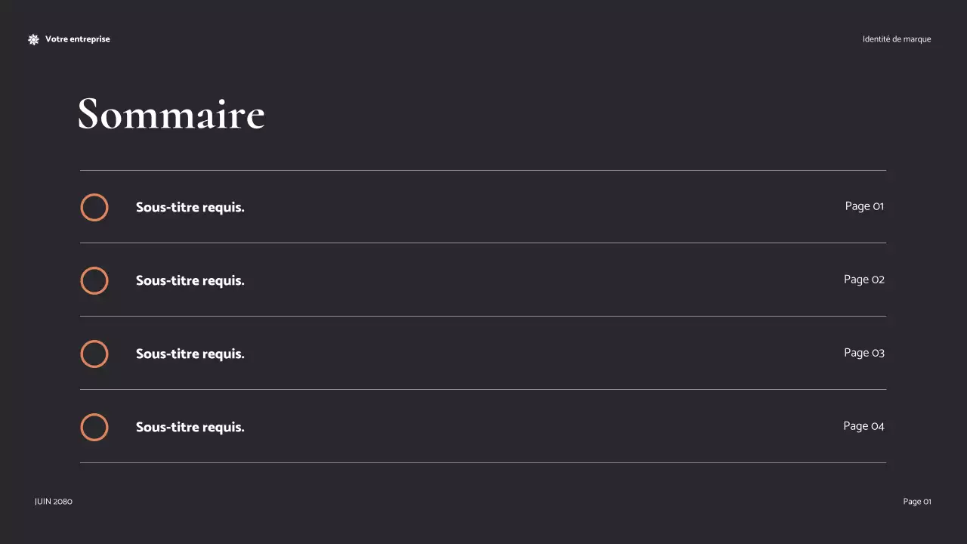Click the orange circle in the Page 04 row
The image size is (967, 544).
click(94, 428)
